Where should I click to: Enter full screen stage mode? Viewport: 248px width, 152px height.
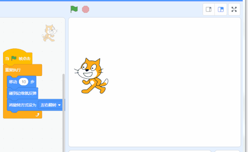[234, 9]
